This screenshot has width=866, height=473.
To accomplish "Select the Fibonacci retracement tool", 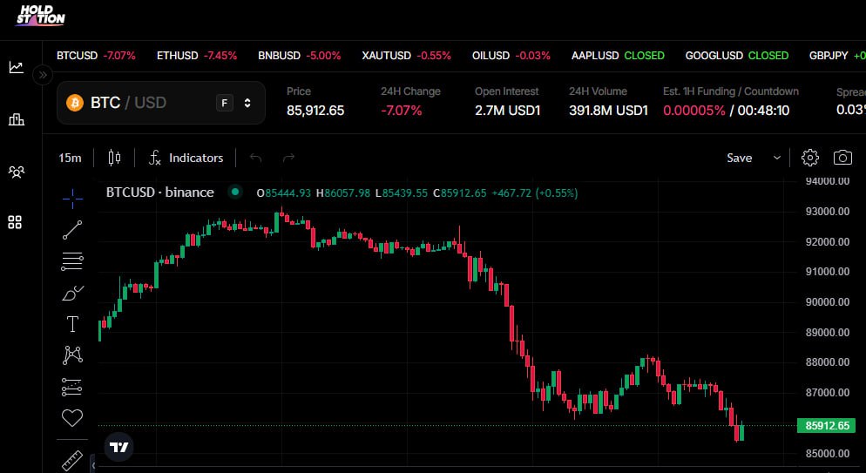I will (x=72, y=261).
